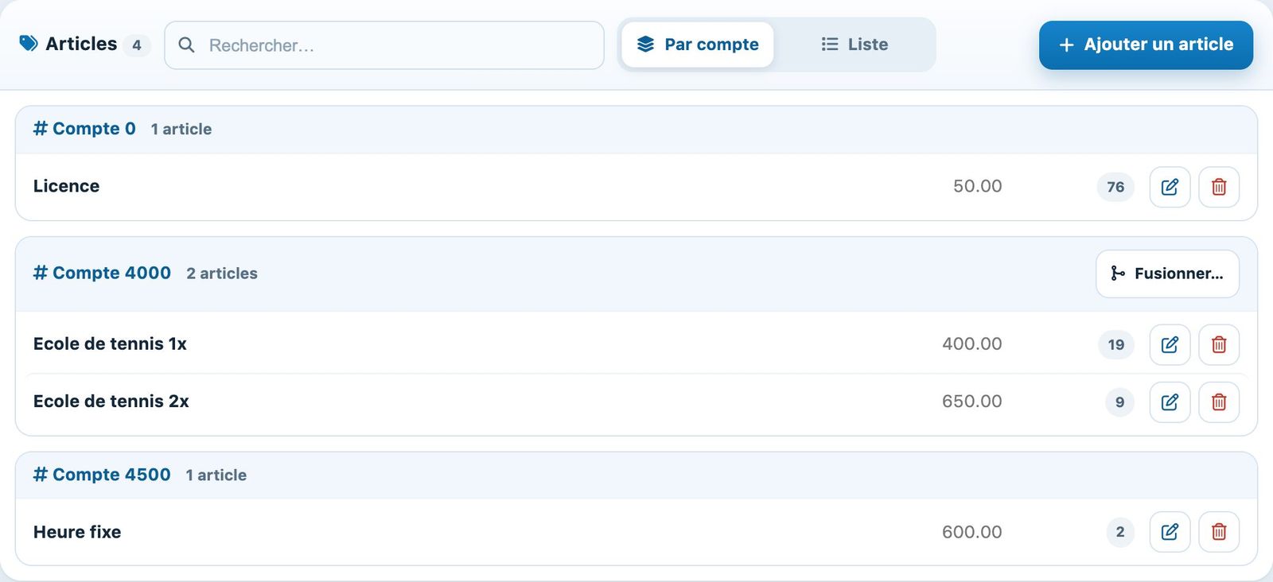The height and width of the screenshot is (582, 1273).
Task: Click the 76 usage count badge on Licence
Action: click(x=1115, y=187)
